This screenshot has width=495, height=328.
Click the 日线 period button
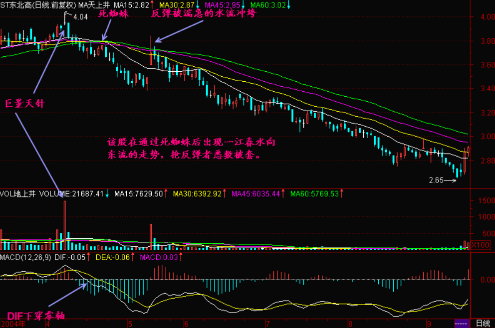(482, 323)
